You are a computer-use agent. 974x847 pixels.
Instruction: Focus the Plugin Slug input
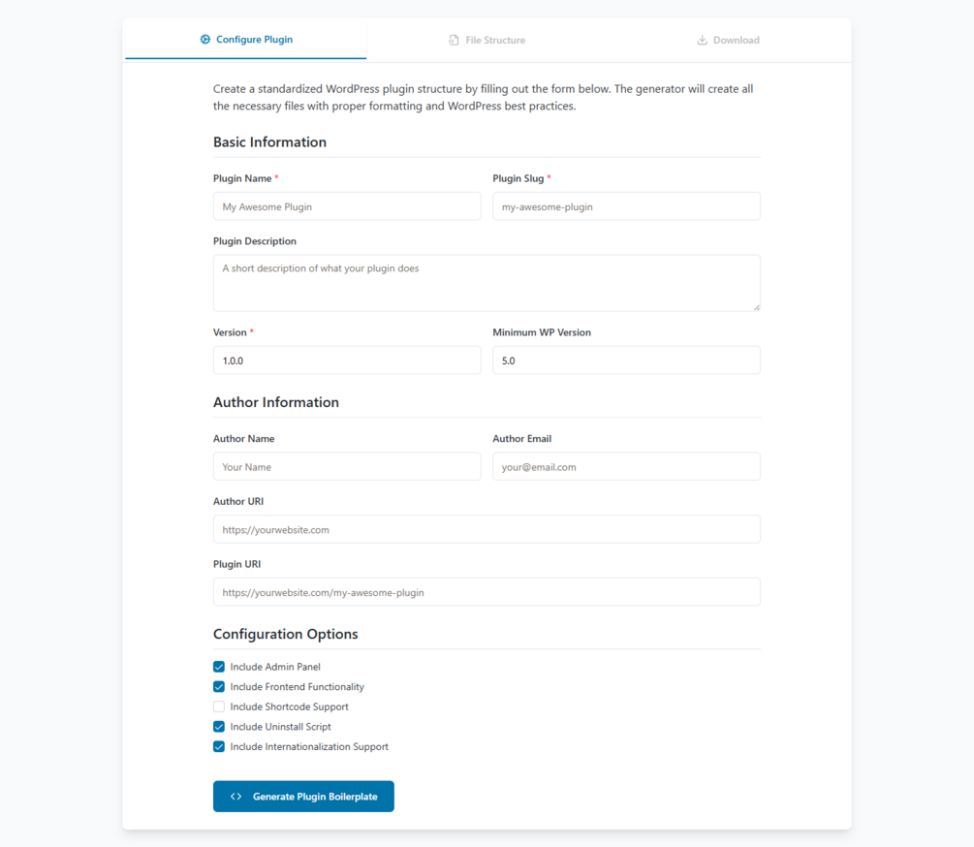click(x=625, y=205)
